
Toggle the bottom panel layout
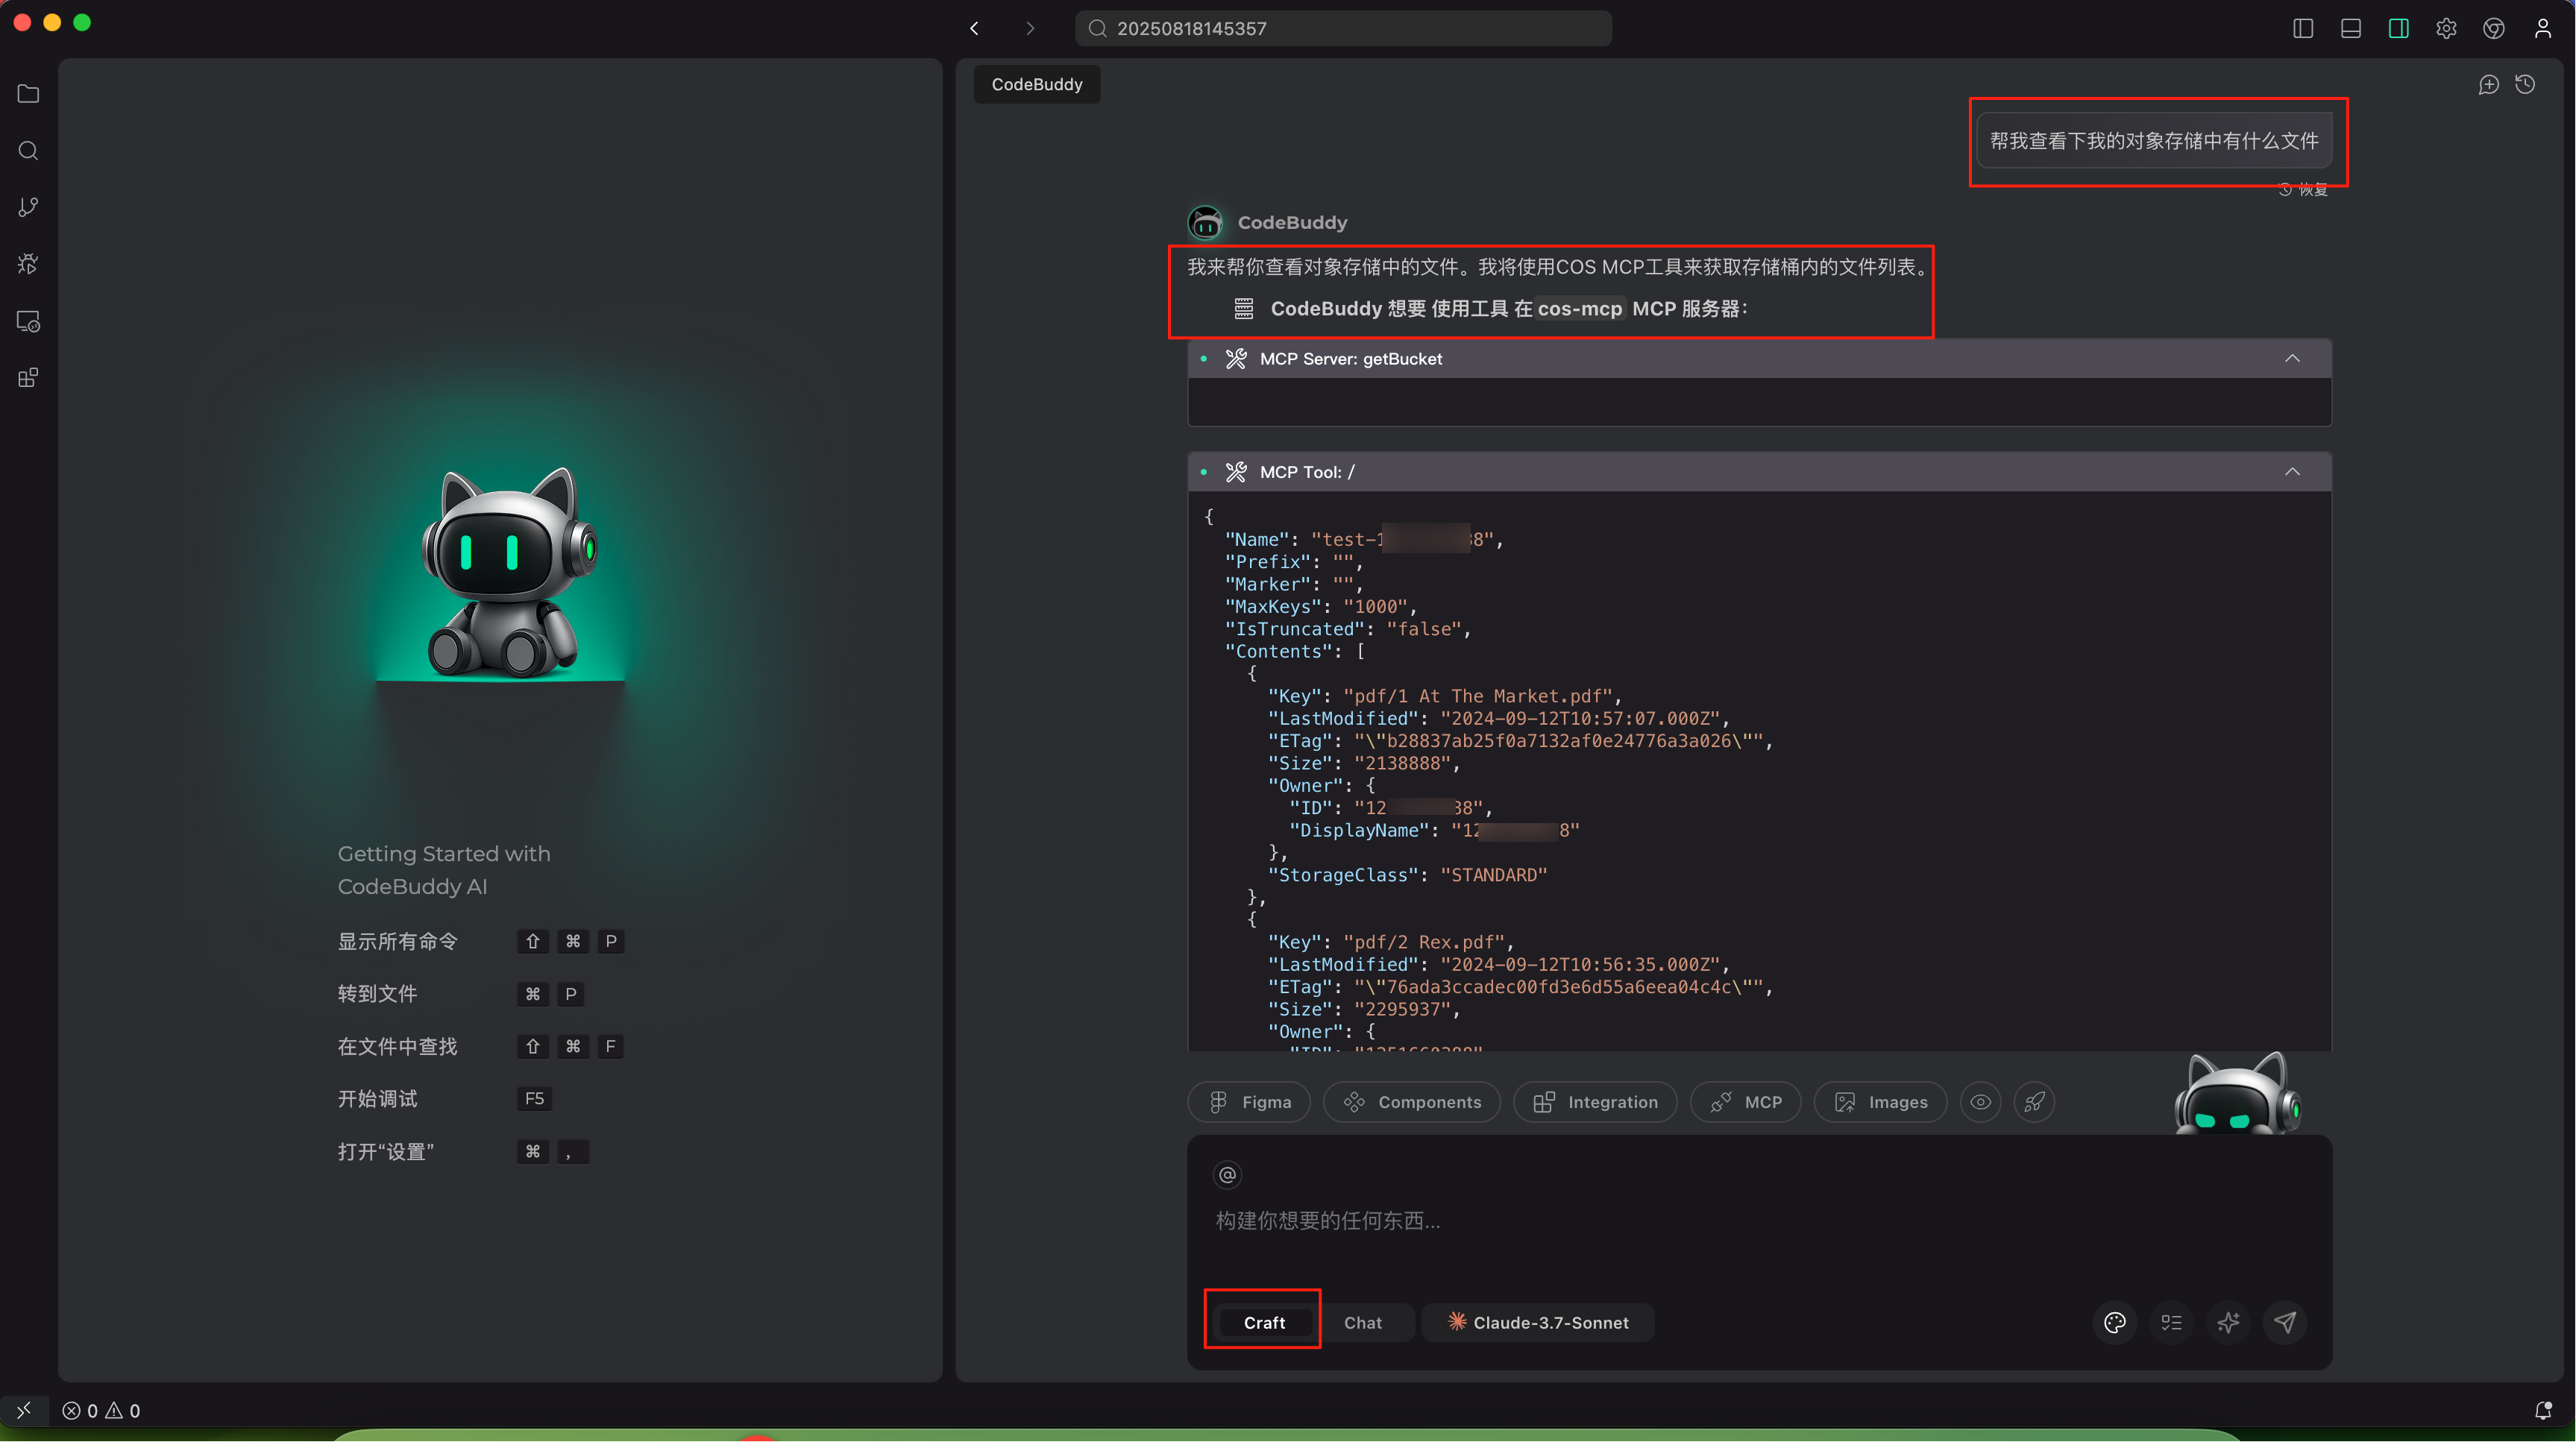pyautogui.click(x=2351, y=28)
